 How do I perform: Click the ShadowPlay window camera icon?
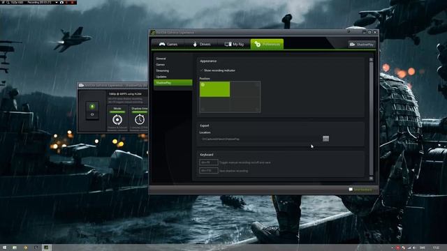[x=81, y=85]
